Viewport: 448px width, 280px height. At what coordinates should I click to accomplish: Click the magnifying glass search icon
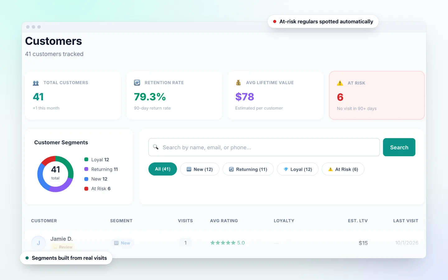click(156, 147)
